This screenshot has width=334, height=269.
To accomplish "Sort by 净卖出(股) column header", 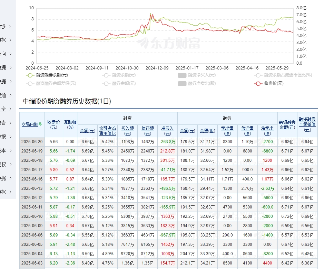I will point(267,131).
